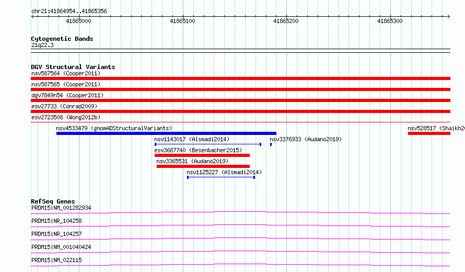Click the 41865000 ruler tick label
The image size is (465, 272).
(x=78, y=21)
